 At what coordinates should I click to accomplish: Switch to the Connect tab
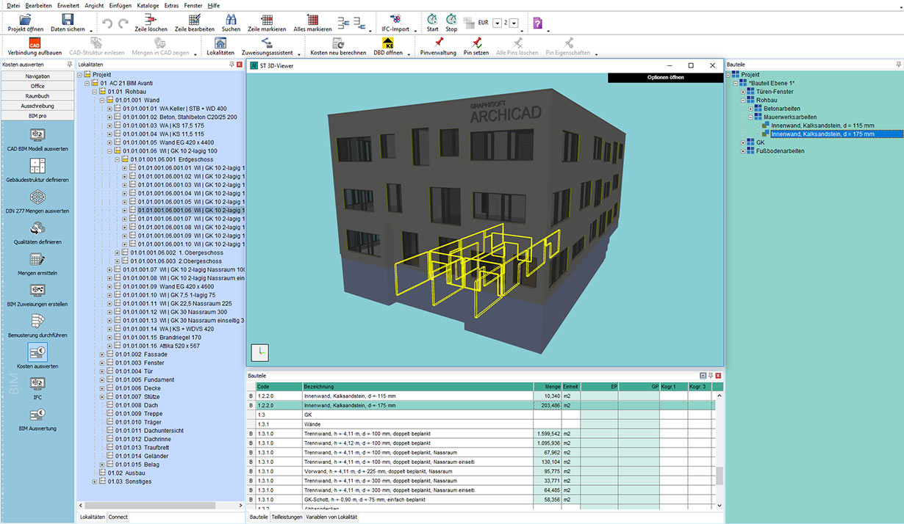point(118,517)
